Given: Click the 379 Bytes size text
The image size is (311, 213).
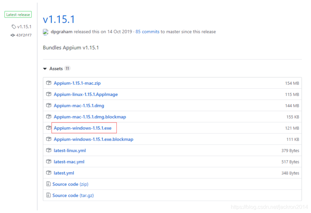Looking at the screenshot, I should [290, 151].
